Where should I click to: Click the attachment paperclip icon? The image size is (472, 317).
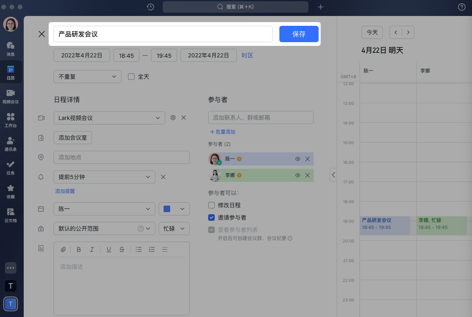pos(63,249)
